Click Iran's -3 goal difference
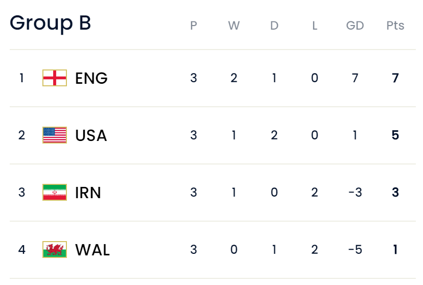 355,192
